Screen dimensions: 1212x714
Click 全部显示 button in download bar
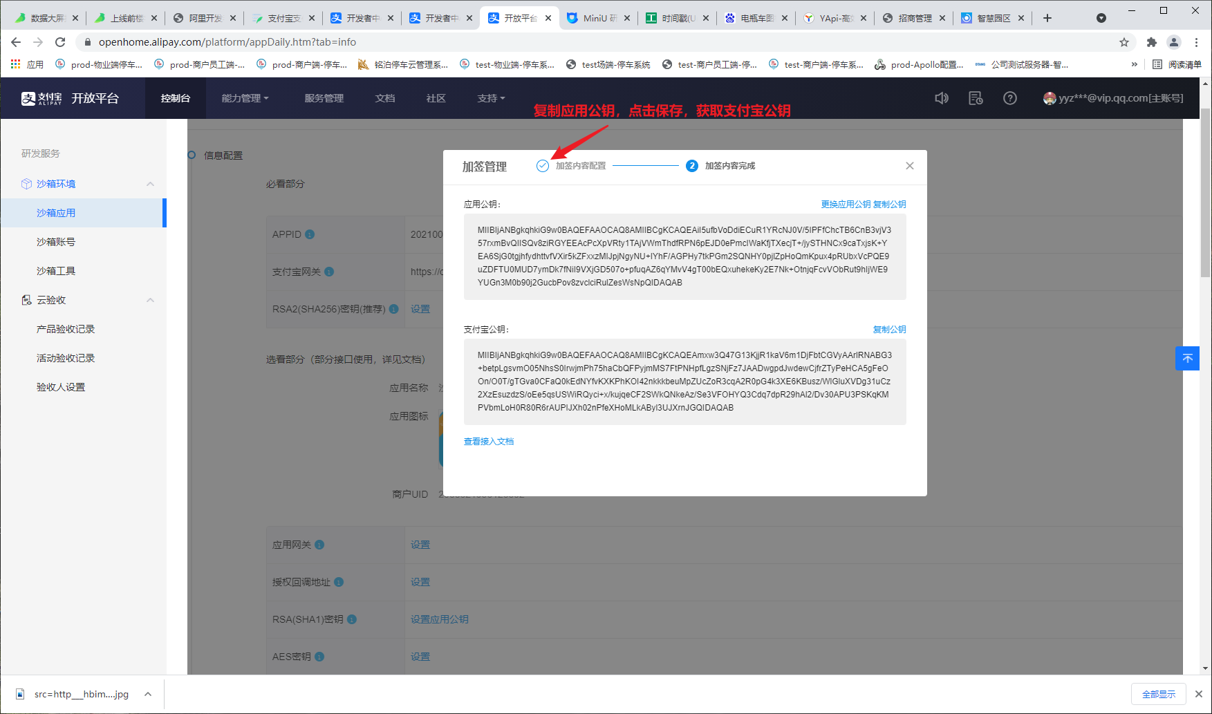[1159, 694]
